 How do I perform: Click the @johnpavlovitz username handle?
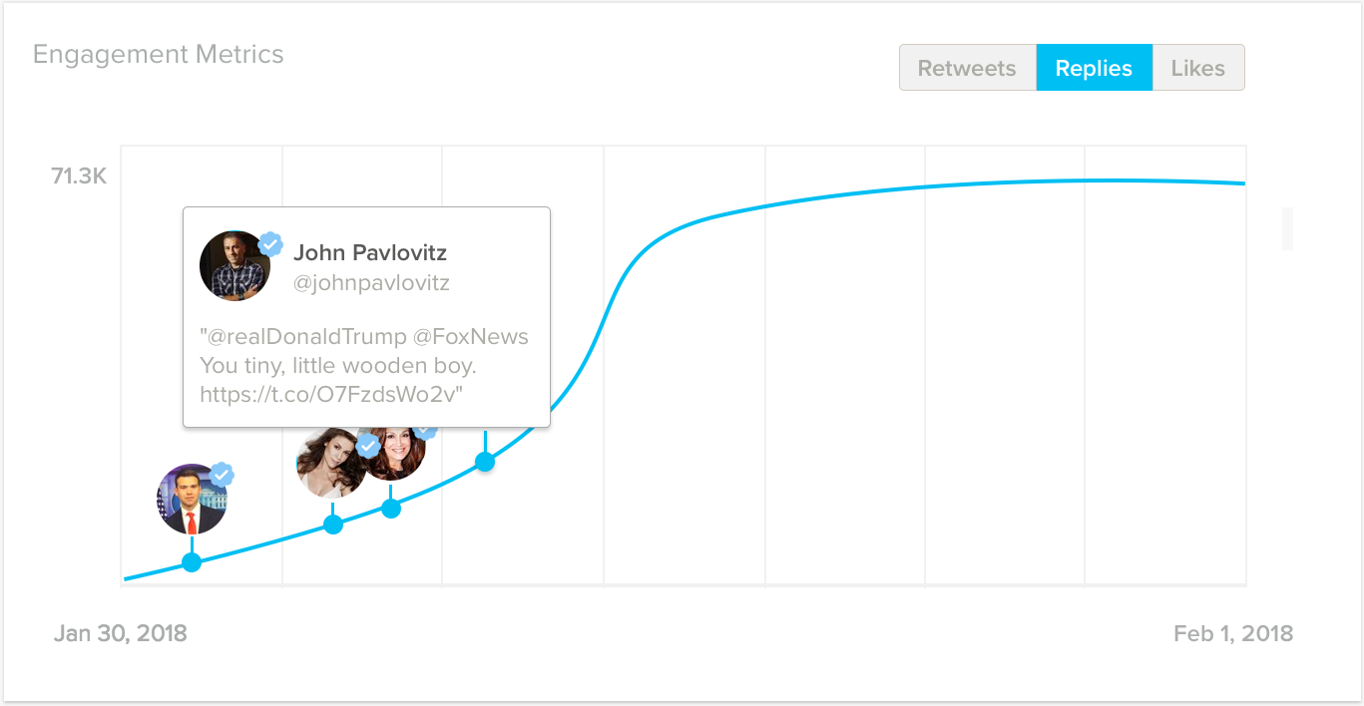373,283
